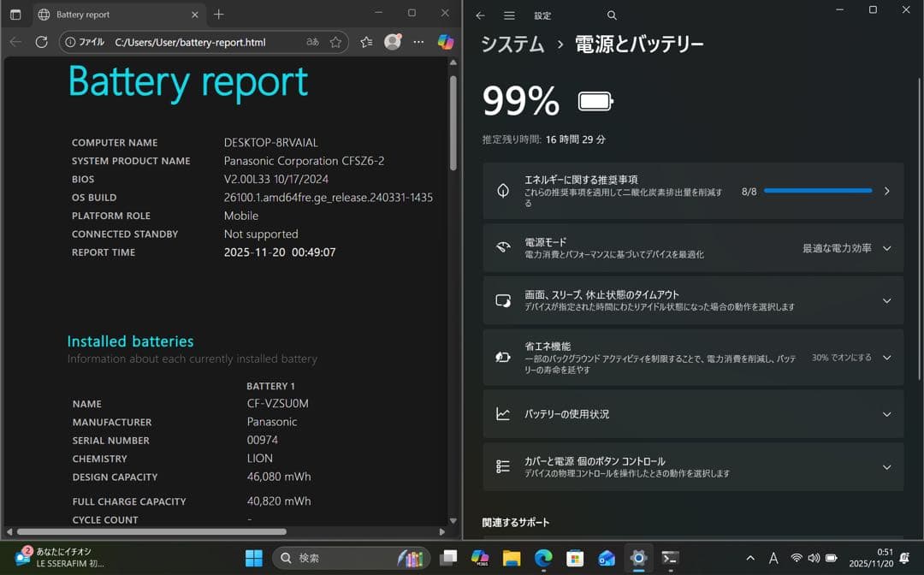Click the screen and sleep timeout icon
The height and width of the screenshot is (575, 924).
(x=504, y=300)
